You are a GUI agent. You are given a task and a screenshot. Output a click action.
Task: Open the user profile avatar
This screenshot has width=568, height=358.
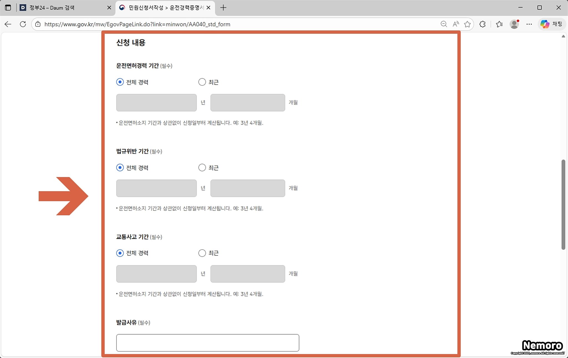pyautogui.click(x=514, y=24)
